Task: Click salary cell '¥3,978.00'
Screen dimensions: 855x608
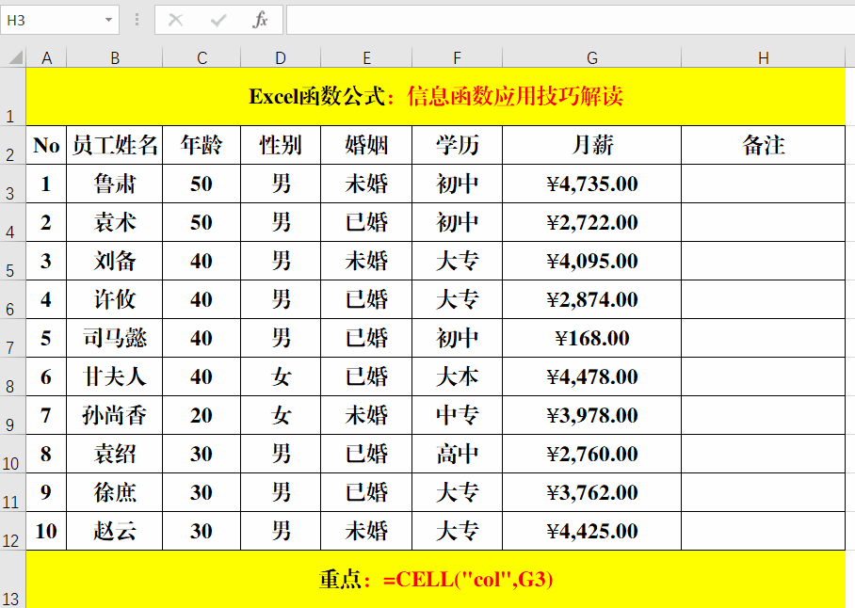Action: click(592, 415)
